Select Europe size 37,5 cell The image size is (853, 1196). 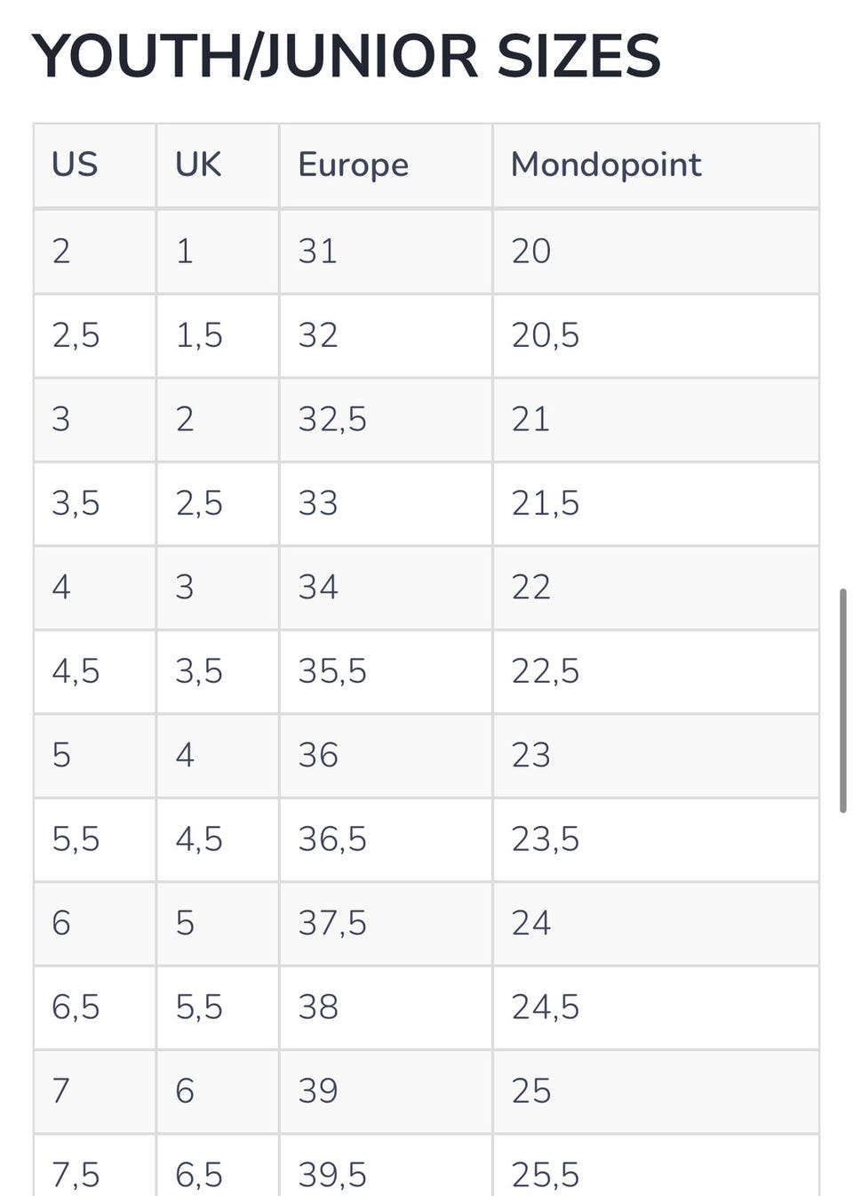pyautogui.click(x=331, y=924)
